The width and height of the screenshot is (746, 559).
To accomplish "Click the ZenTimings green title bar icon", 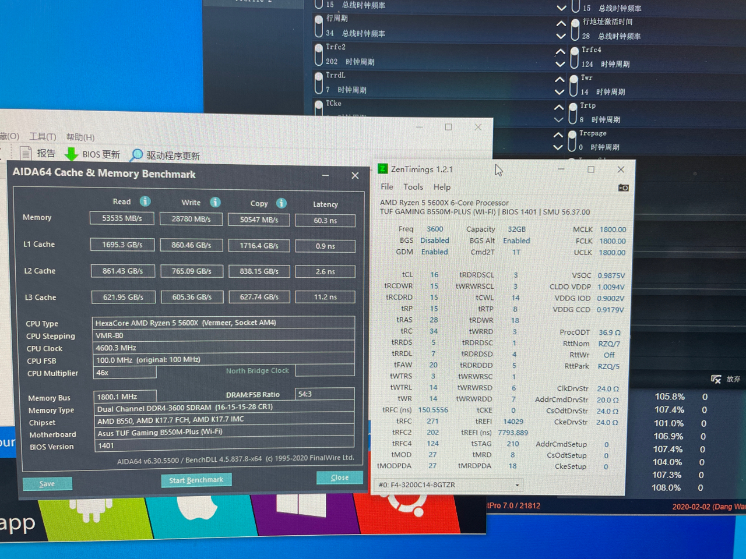I will click(x=383, y=169).
